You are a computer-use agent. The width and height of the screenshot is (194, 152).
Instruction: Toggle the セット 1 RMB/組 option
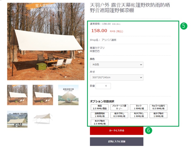(139, 107)
